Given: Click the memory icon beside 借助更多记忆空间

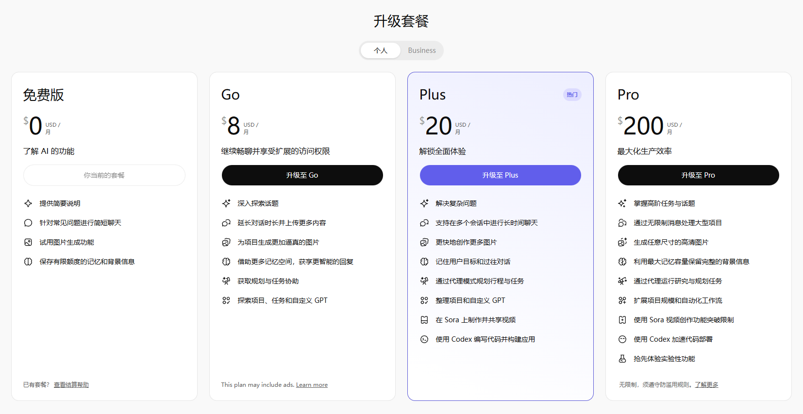Looking at the screenshot, I should click(x=226, y=262).
